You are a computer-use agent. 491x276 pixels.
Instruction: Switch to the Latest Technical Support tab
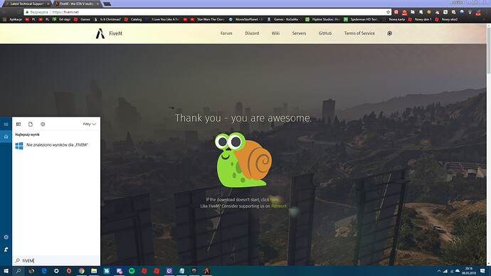tap(26, 4)
